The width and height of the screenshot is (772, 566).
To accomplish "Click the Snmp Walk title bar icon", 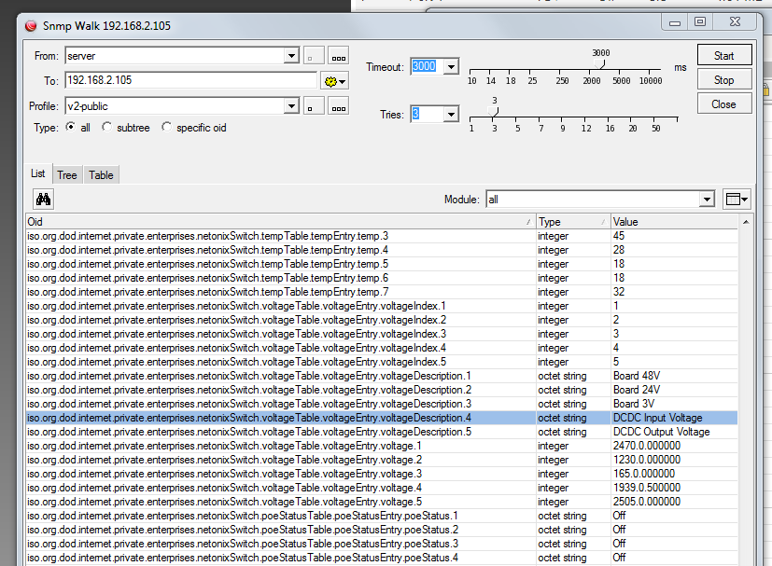I will [x=31, y=25].
